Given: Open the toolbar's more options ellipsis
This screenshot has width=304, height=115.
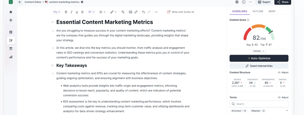Looking at the screenshot, I should [156, 12].
